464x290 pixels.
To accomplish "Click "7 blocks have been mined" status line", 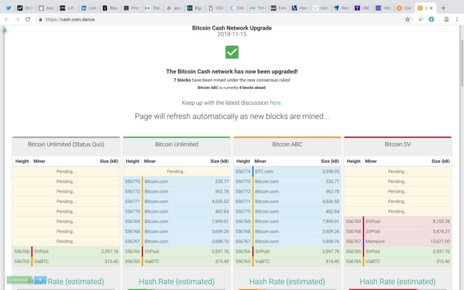I will point(232,80).
